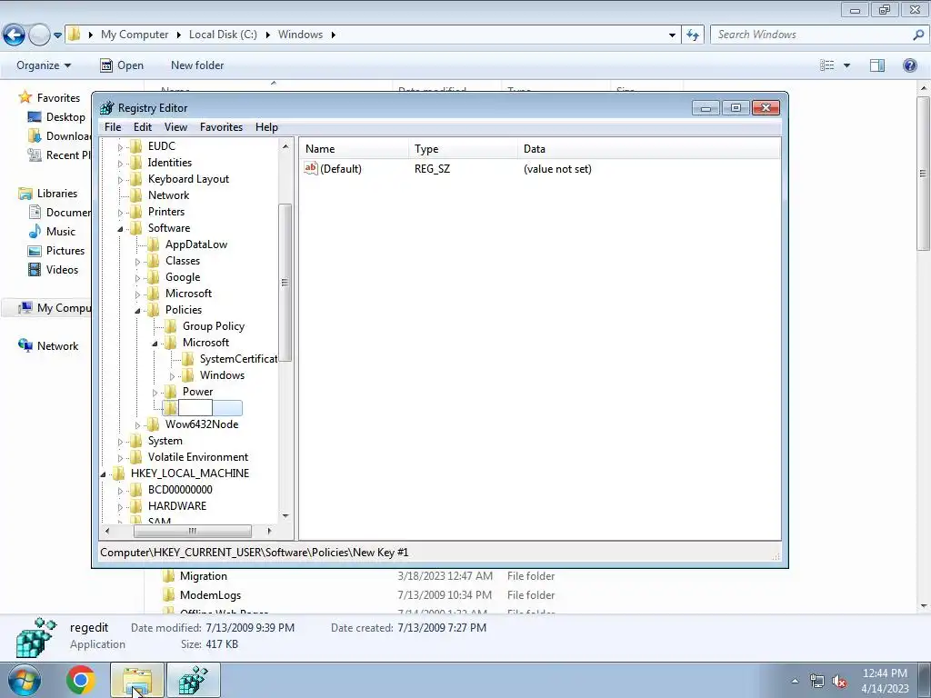Click the Local Disk (C:) breadcrumb
Image resolution: width=931 pixels, height=698 pixels.
[x=223, y=35]
